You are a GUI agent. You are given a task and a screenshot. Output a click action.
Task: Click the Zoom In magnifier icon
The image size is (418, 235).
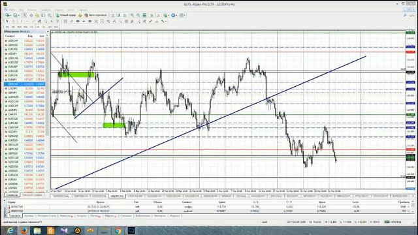tap(132, 15)
